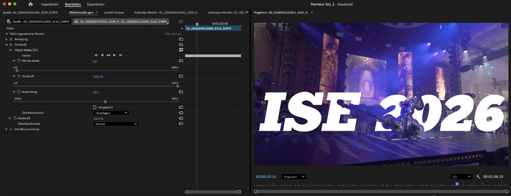Enable the Umgekehrt checkbox

pos(95,107)
